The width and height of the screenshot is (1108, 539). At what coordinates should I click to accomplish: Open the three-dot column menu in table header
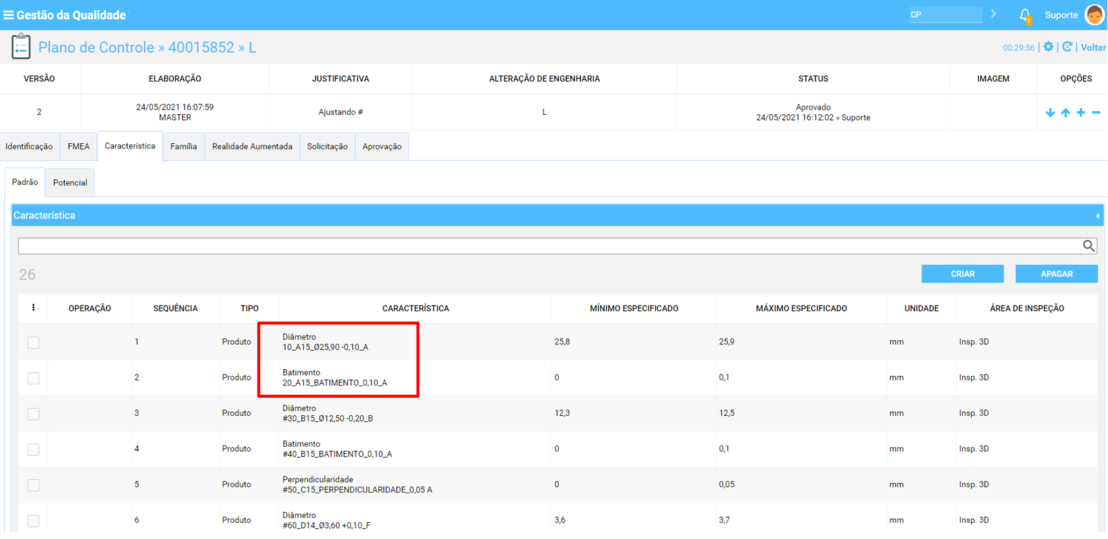(x=34, y=308)
